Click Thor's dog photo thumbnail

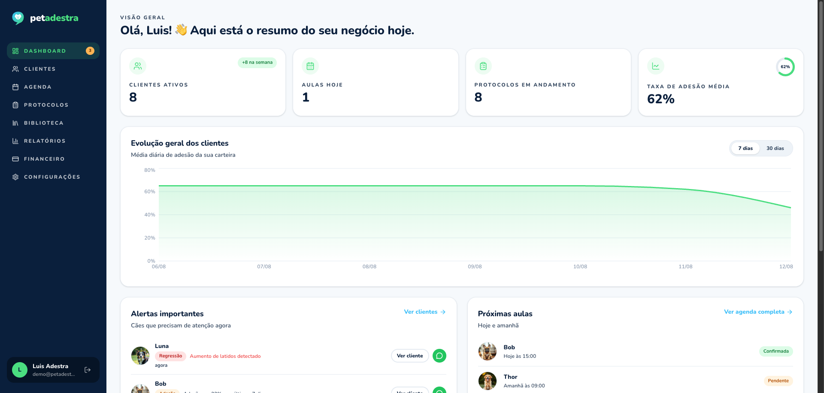488,381
